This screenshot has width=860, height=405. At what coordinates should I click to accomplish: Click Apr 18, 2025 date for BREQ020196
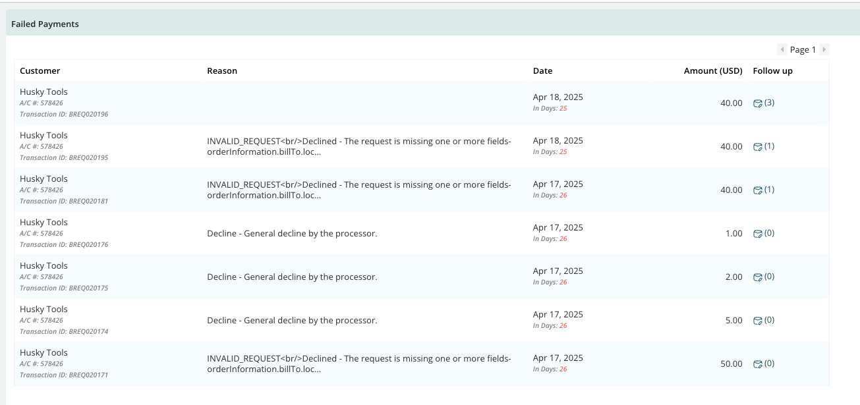(558, 97)
